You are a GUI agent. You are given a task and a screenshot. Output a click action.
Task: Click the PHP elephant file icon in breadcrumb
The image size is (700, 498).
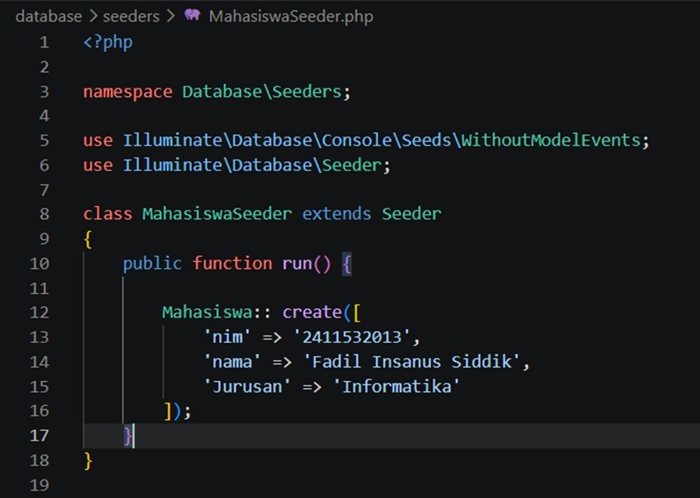192,15
